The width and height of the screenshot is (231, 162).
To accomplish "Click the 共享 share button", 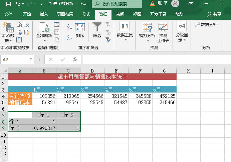I will point(214,14).
